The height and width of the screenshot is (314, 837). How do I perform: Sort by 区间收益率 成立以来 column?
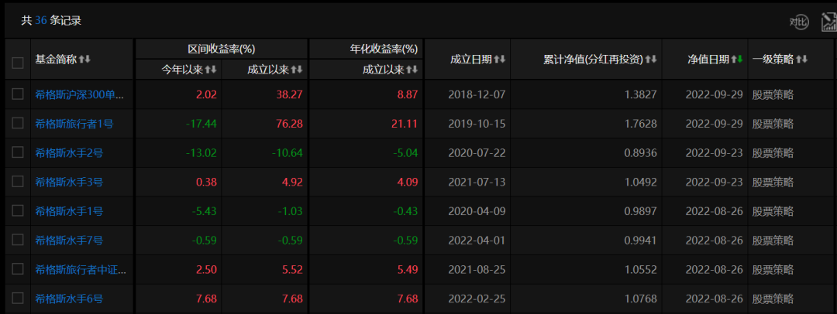298,70
